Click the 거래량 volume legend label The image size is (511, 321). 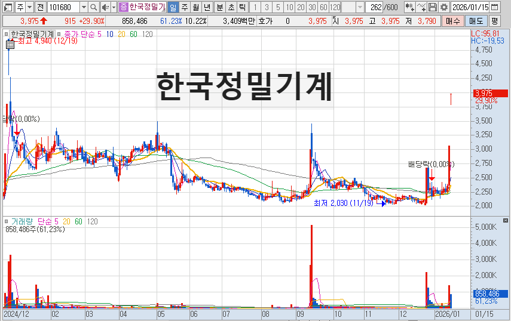point(22,221)
